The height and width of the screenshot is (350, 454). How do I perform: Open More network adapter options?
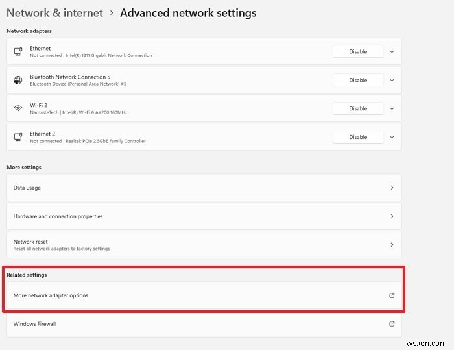coord(204,295)
